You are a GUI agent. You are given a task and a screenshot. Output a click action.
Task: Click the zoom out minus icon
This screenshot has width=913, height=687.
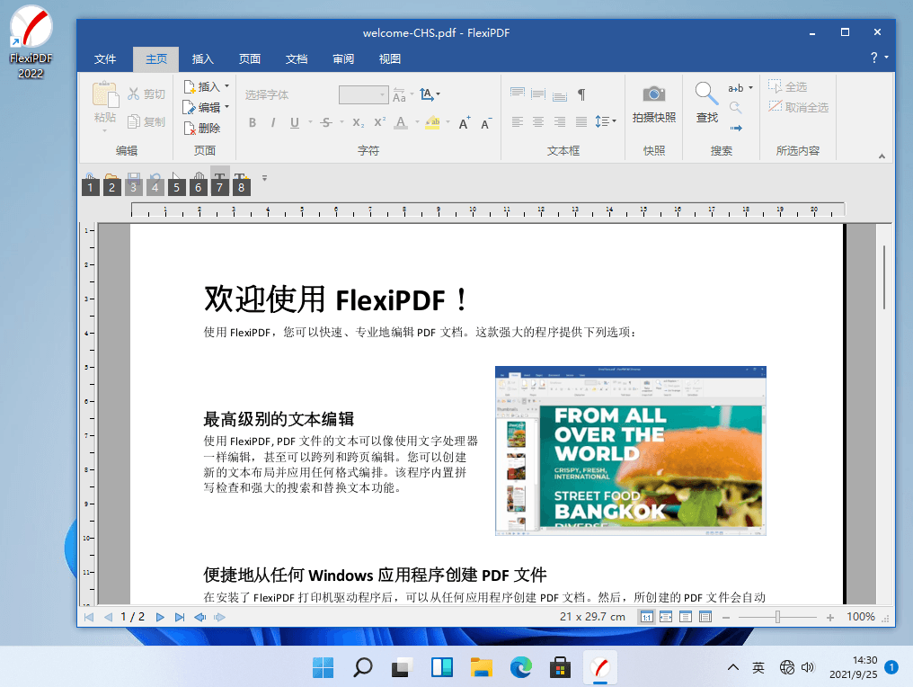(x=726, y=618)
